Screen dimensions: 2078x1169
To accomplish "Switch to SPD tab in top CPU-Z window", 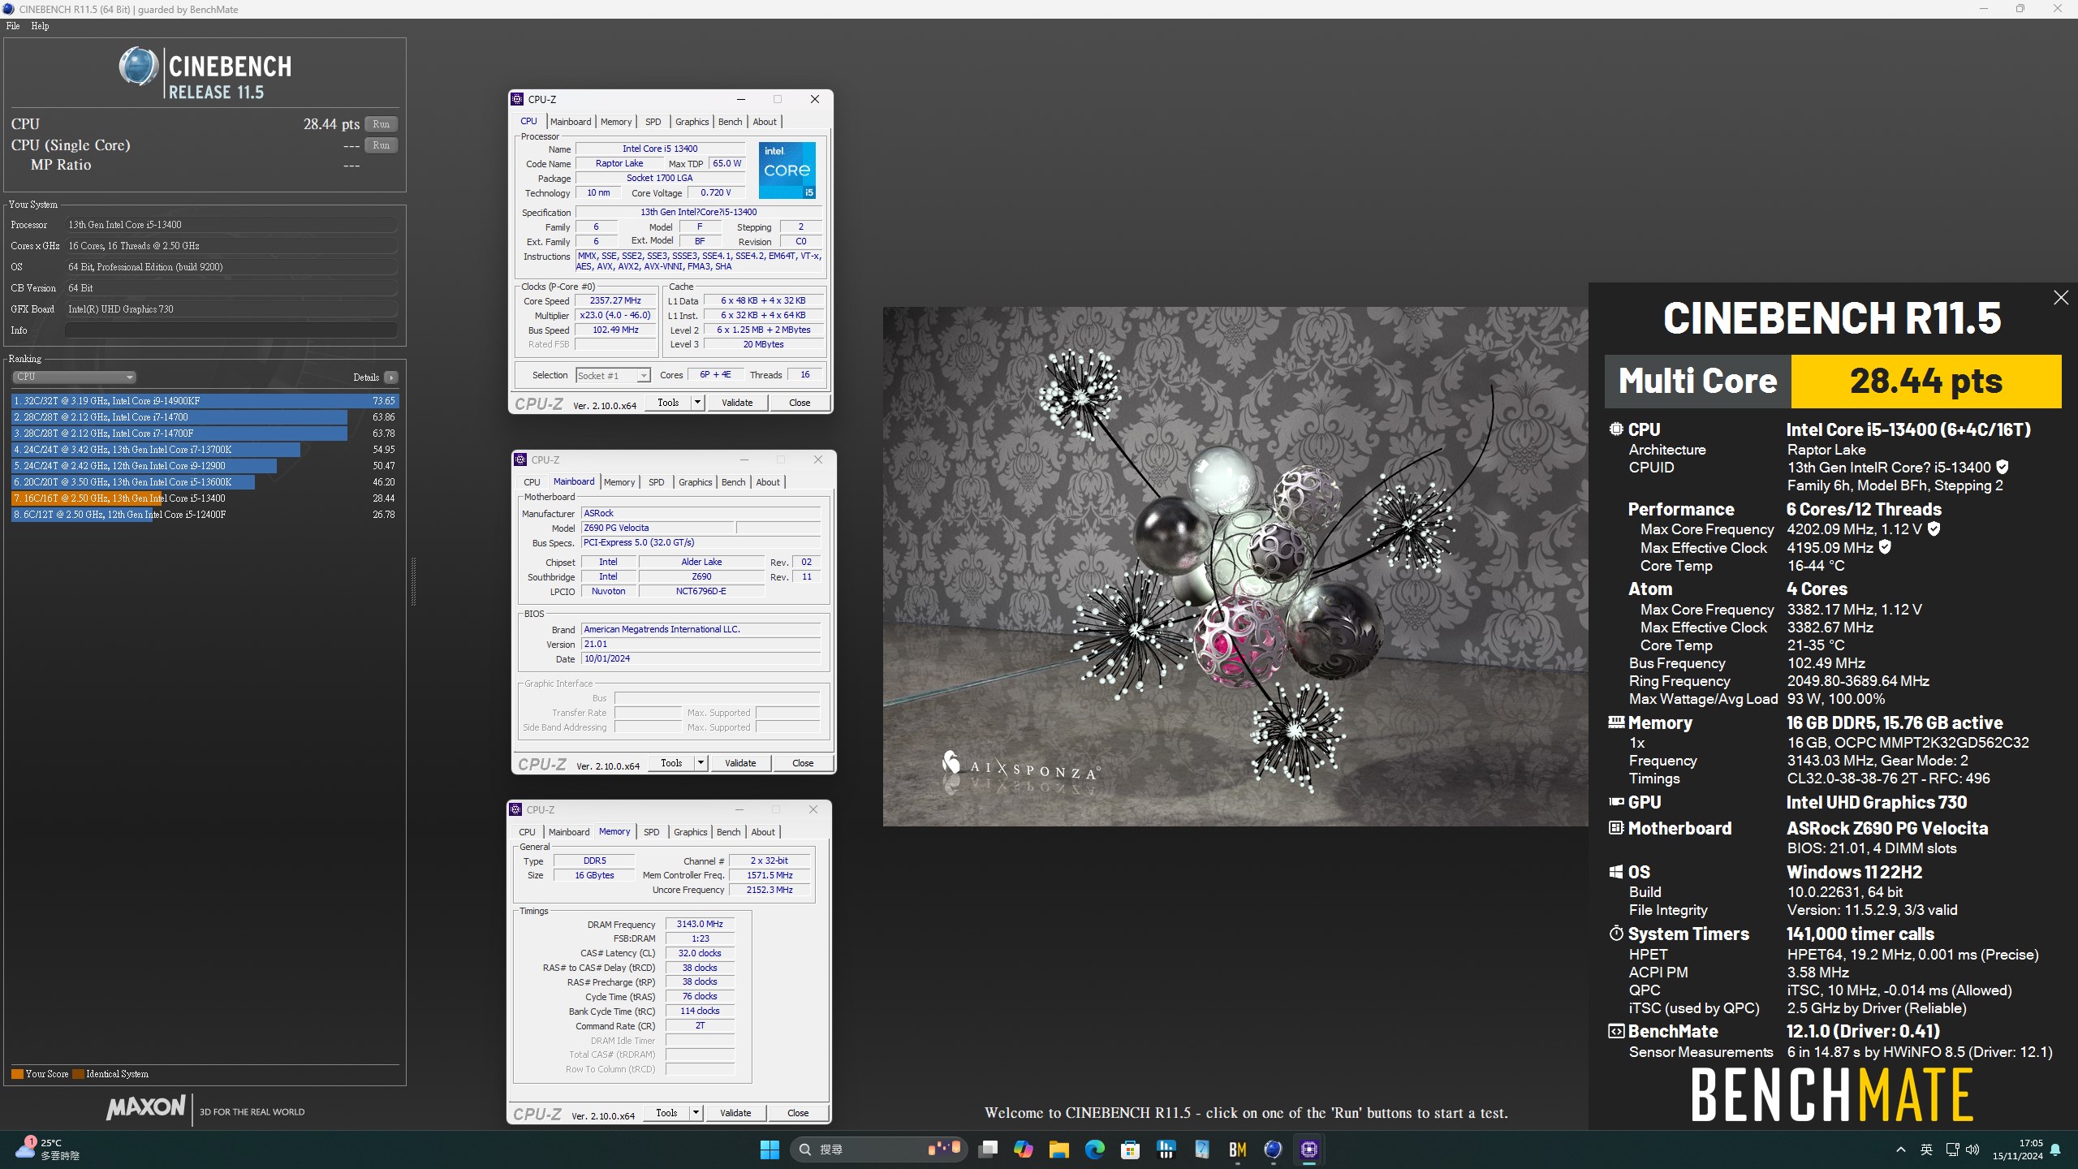I will (653, 122).
